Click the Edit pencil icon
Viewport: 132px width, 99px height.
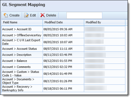(26, 15)
